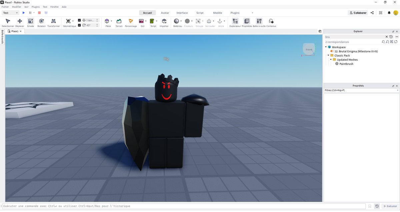Viewport: 400px width, 212px height.
Task: Click the Explorer search field
Action: click(354, 37)
